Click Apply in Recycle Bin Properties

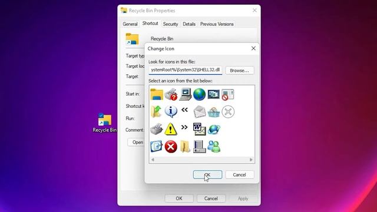click(243, 198)
